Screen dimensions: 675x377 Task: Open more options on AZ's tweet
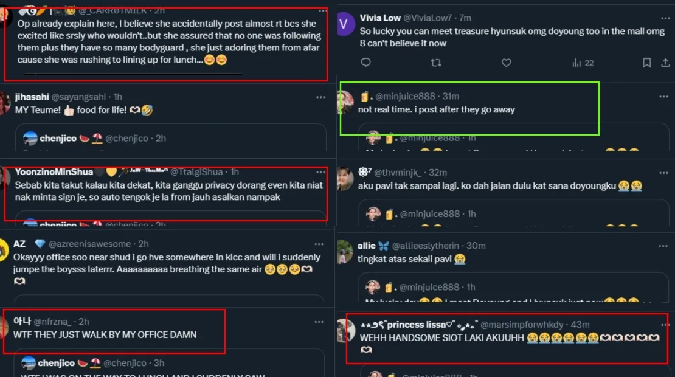320,244
